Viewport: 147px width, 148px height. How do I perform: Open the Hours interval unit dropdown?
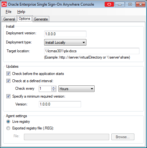tap(76, 89)
